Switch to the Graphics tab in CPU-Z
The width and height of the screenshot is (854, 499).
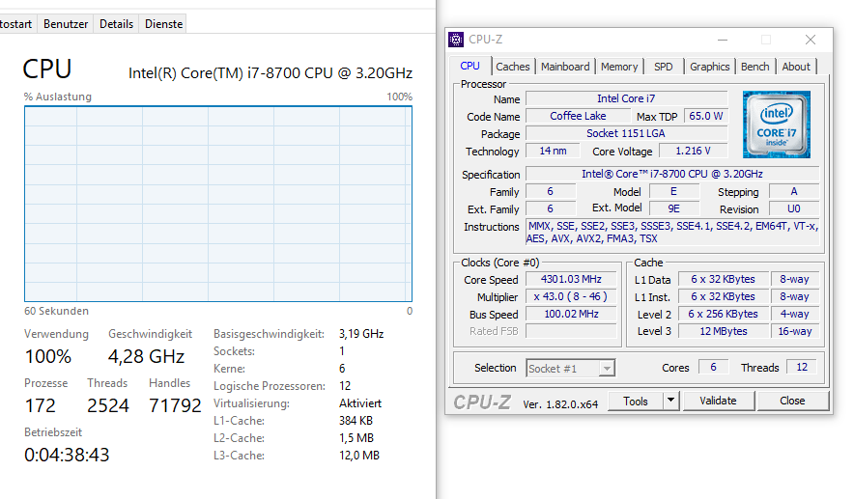point(710,67)
